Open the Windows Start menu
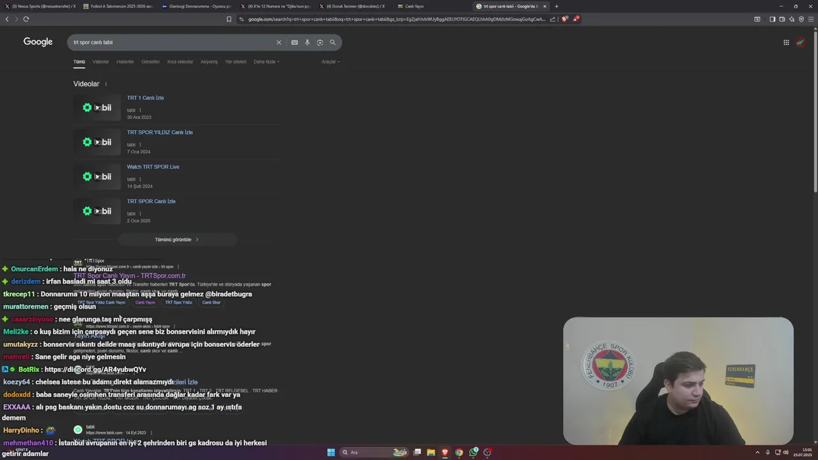The width and height of the screenshot is (818, 460). 331,452
